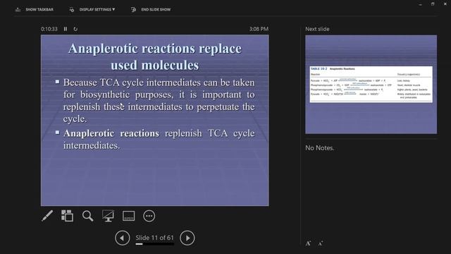Click End Slide Show
Viewport: 451px width, 254px height.
156,9
